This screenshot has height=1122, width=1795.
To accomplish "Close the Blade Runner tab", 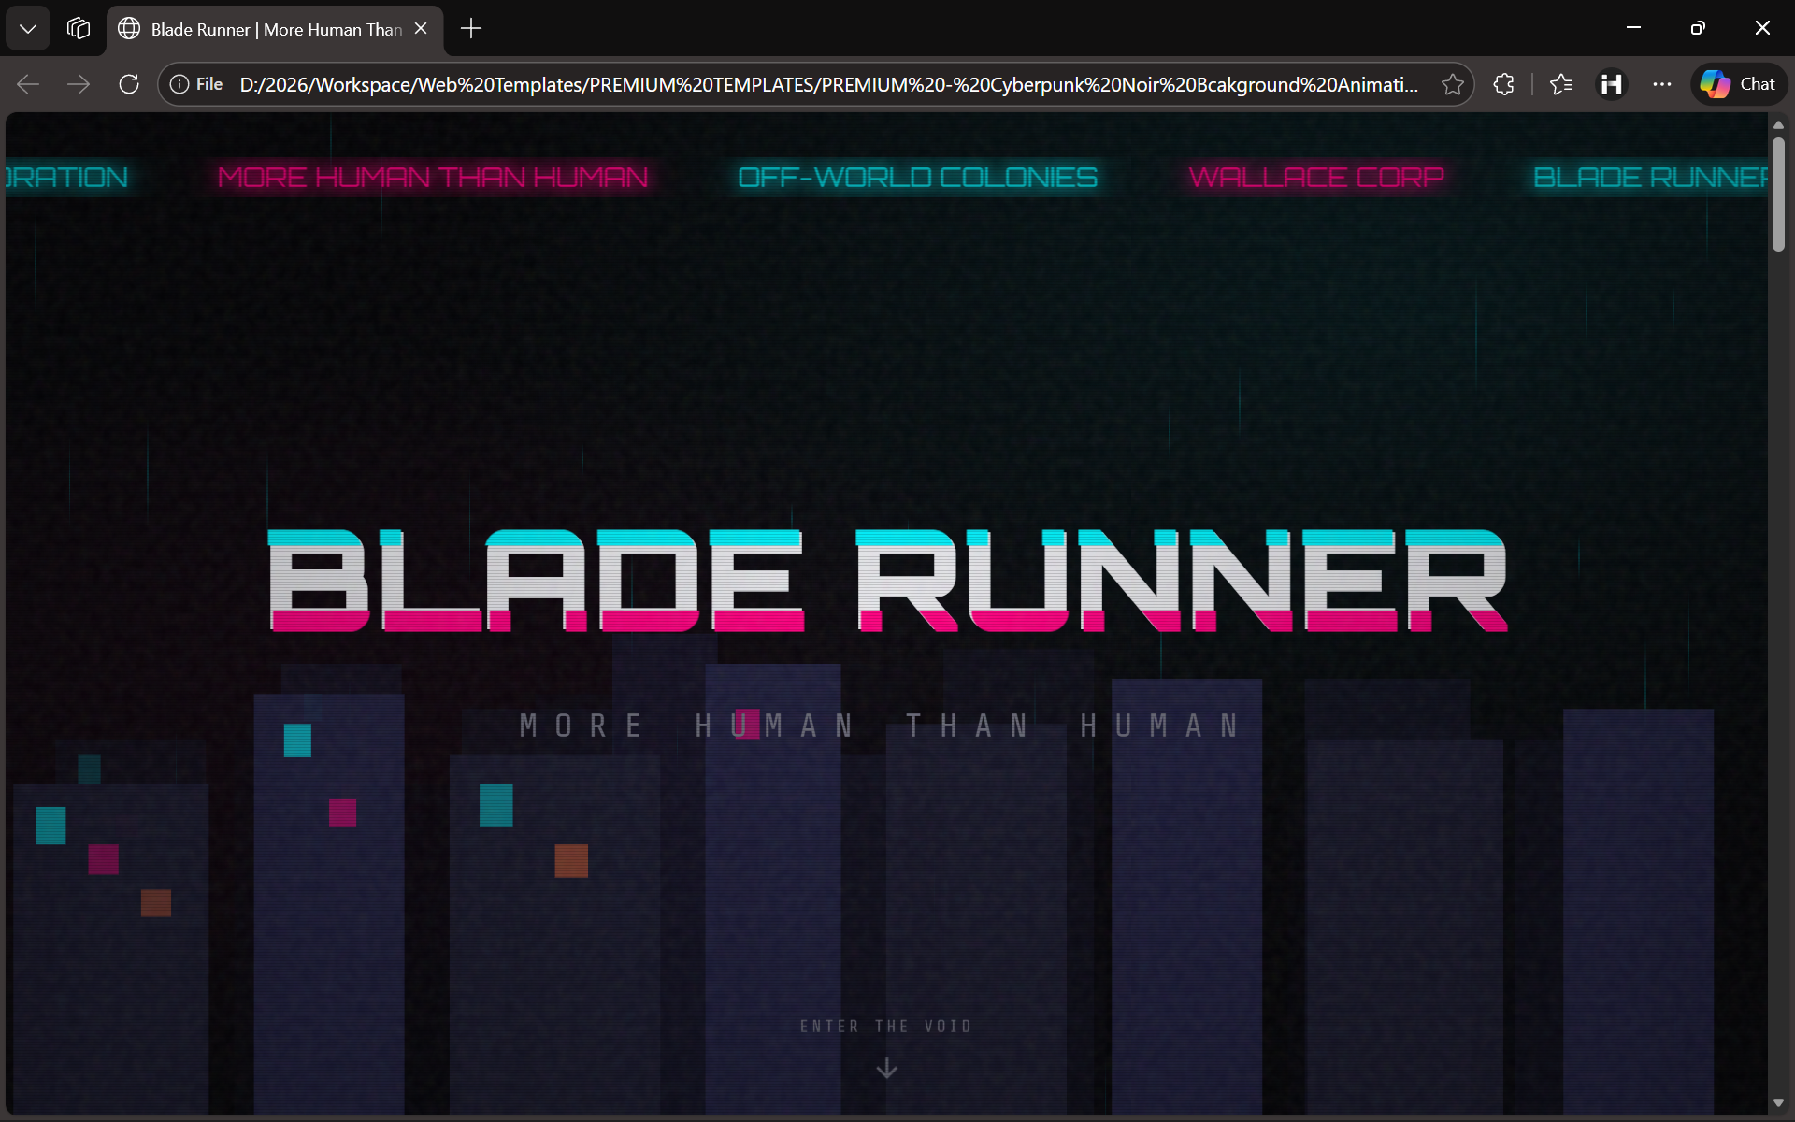I will point(421,28).
